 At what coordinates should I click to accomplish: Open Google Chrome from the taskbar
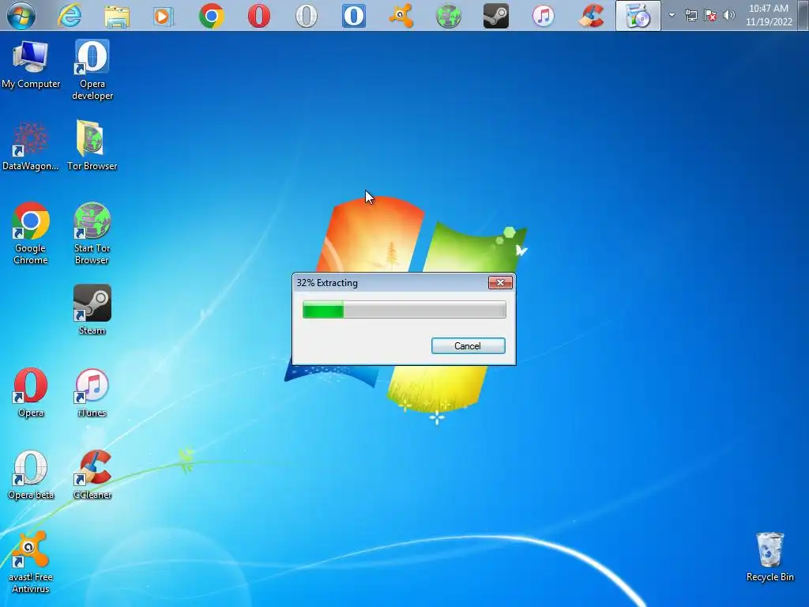pyautogui.click(x=212, y=16)
